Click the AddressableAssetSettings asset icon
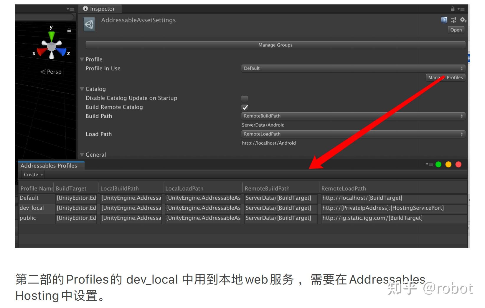The width and height of the screenshot is (485, 308). (89, 24)
